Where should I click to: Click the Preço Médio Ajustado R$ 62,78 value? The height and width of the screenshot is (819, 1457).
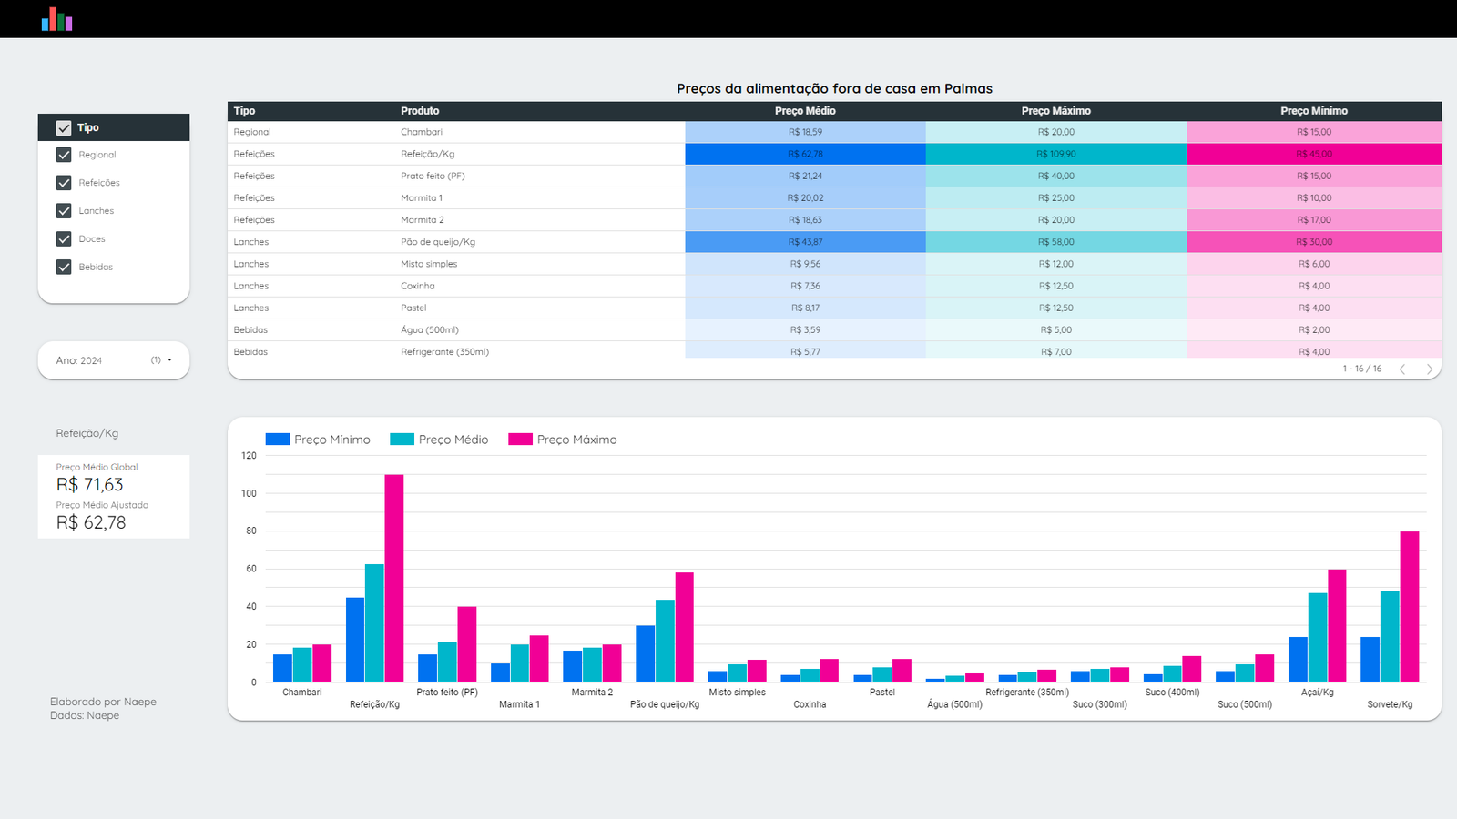click(91, 523)
